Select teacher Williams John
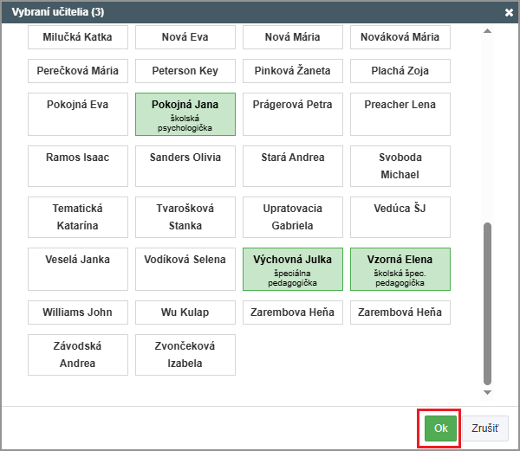520x451 pixels. pyautogui.click(x=78, y=312)
